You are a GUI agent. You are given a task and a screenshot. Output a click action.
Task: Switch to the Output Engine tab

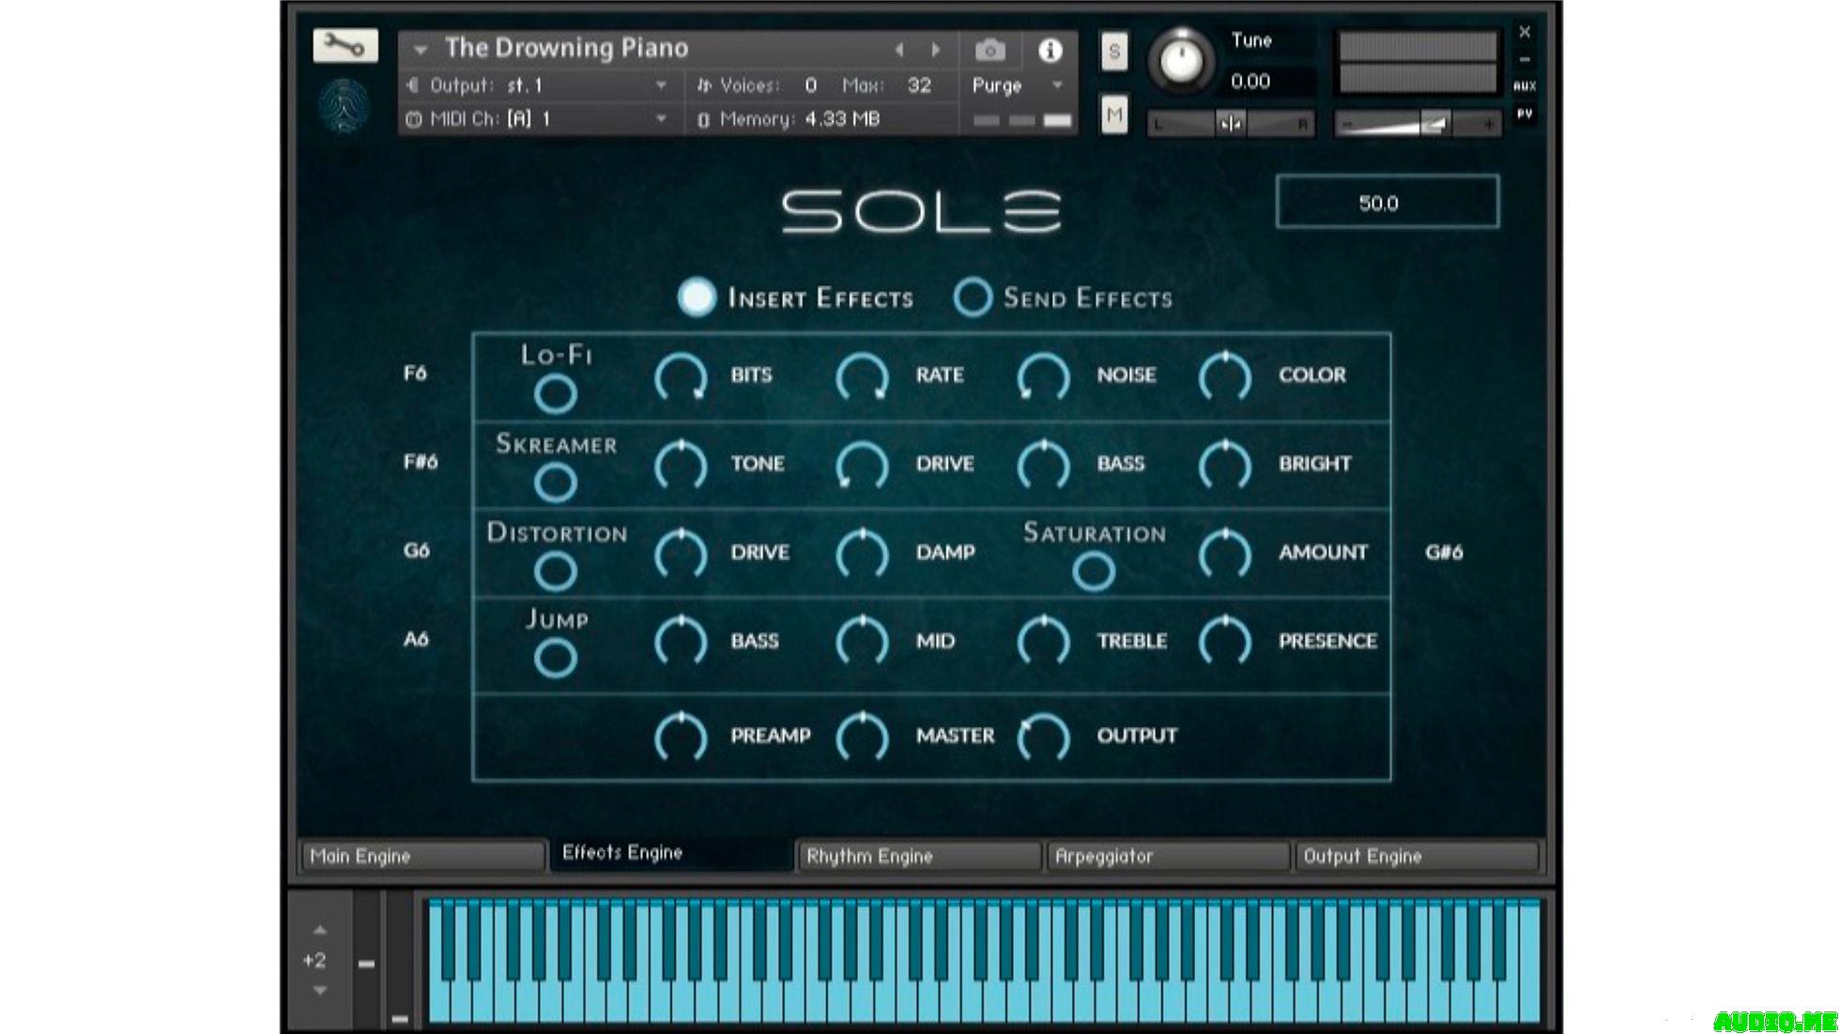click(1416, 856)
